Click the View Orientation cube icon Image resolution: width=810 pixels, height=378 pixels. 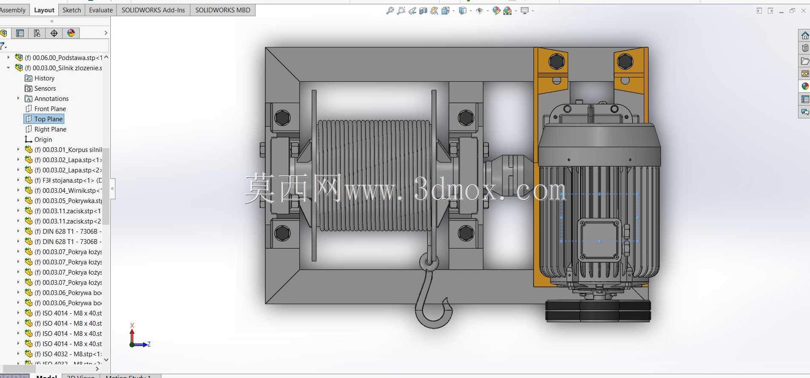(445, 11)
